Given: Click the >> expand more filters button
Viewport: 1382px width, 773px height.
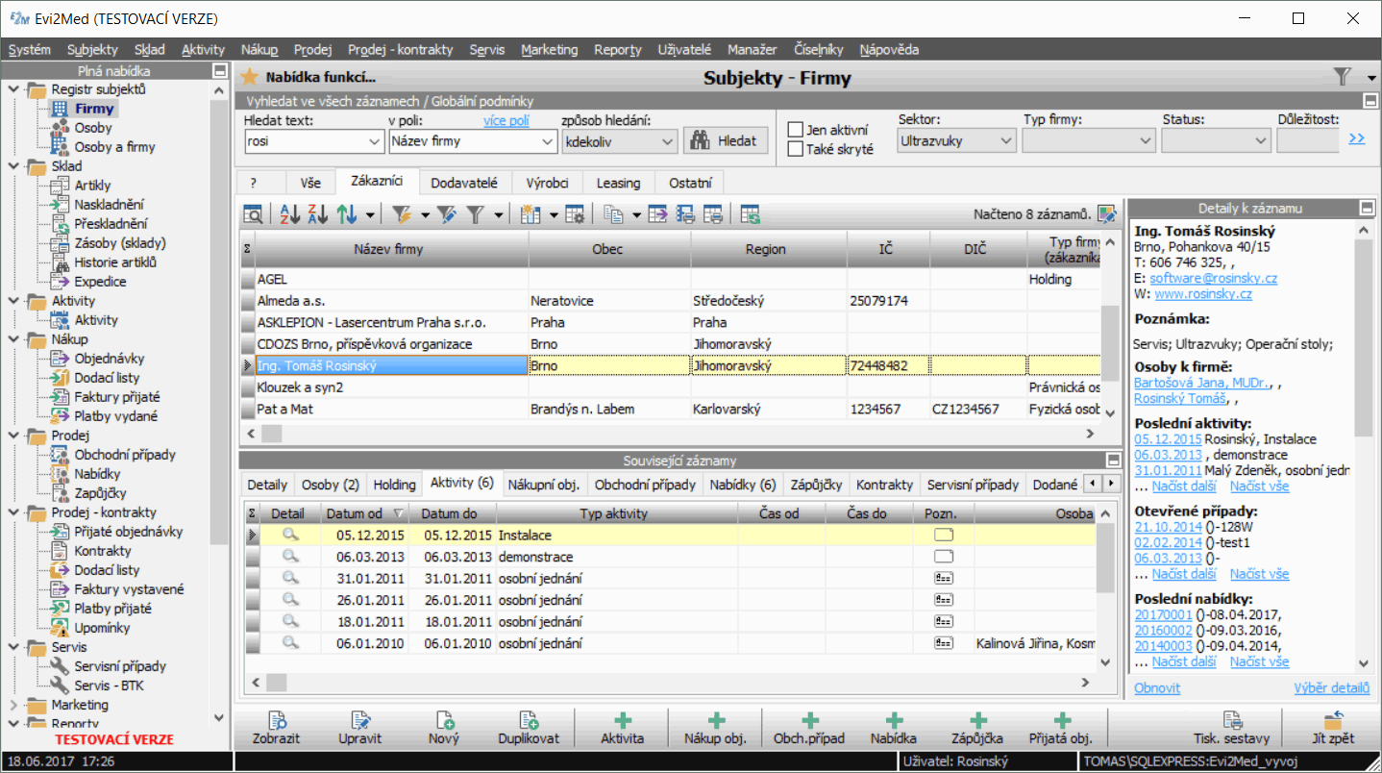Looking at the screenshot, I should tap(1356, 139).
